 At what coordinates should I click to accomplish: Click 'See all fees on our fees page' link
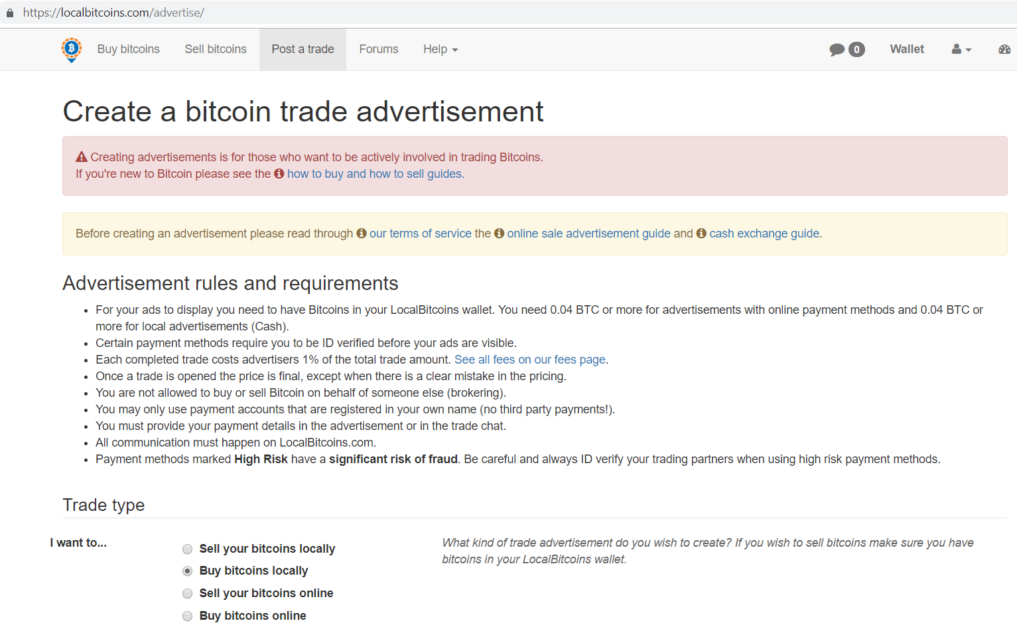point(530,360)
